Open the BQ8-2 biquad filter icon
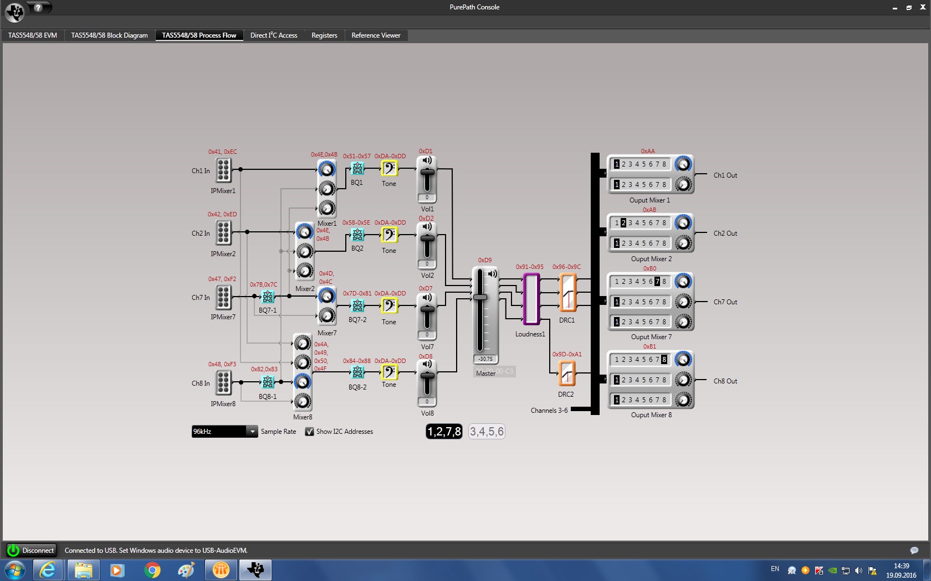 pos(358,372)
